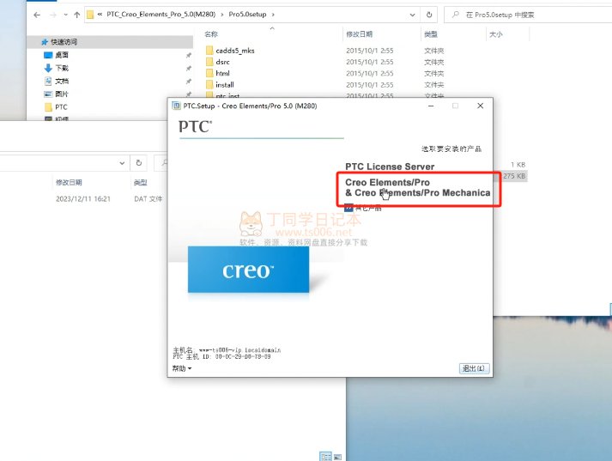Click the DAT 文件 type cell
The image size is (612, 461).
point(148,198)
